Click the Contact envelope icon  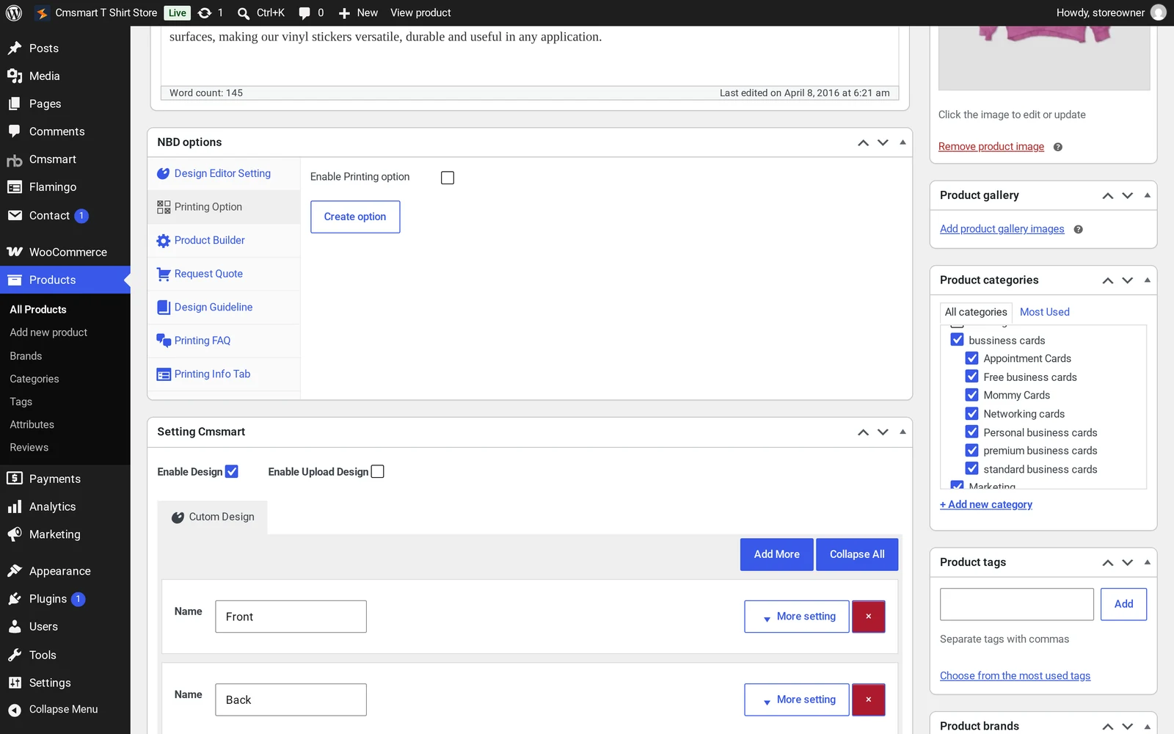[15, 215]
